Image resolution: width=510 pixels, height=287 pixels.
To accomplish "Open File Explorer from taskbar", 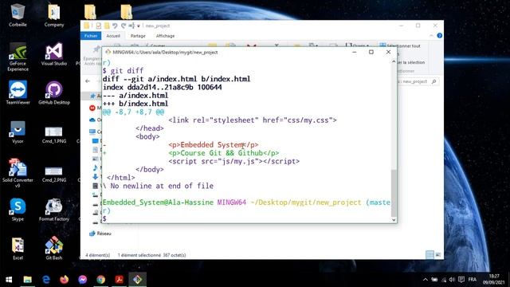I will tap(28, 279).
